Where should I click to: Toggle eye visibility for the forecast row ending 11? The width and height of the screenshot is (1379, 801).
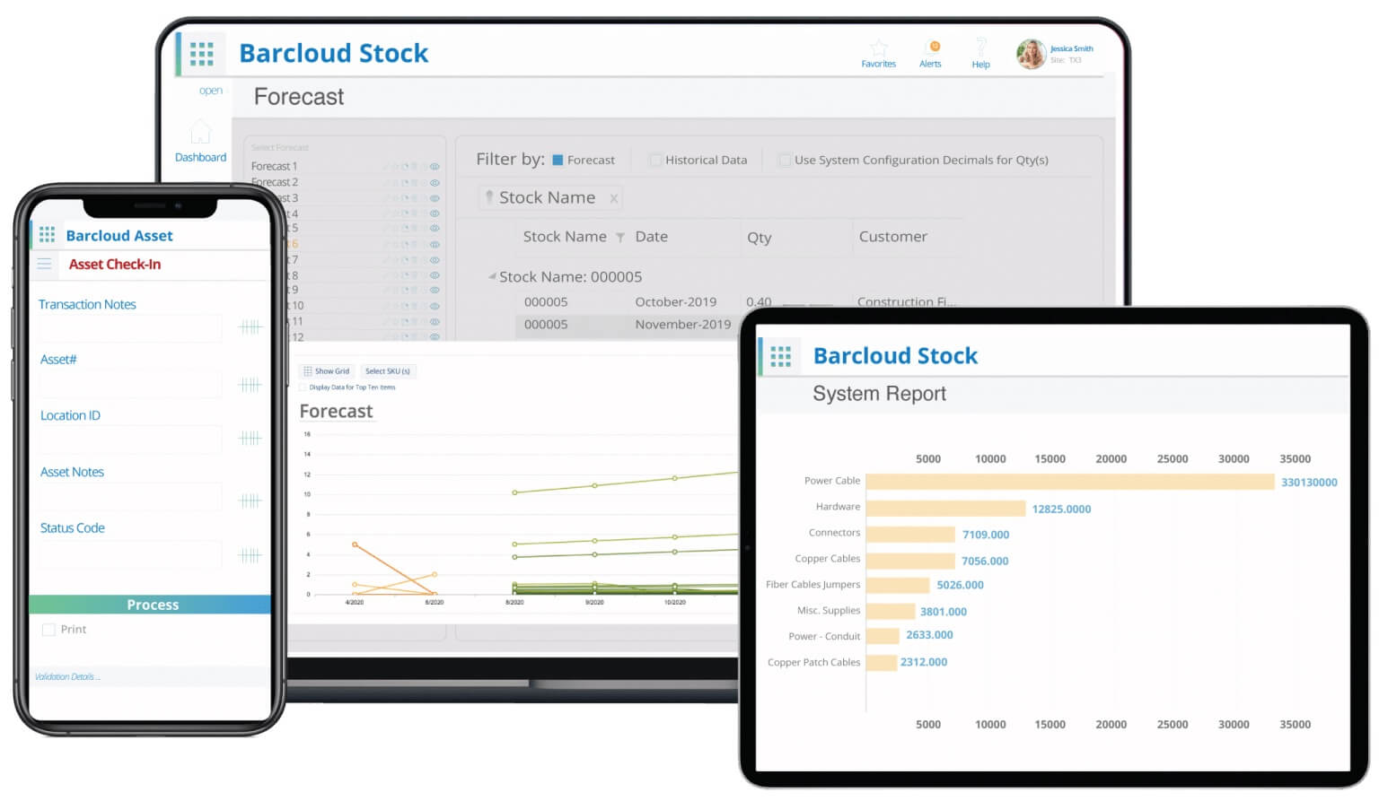[x=435, y=321]
